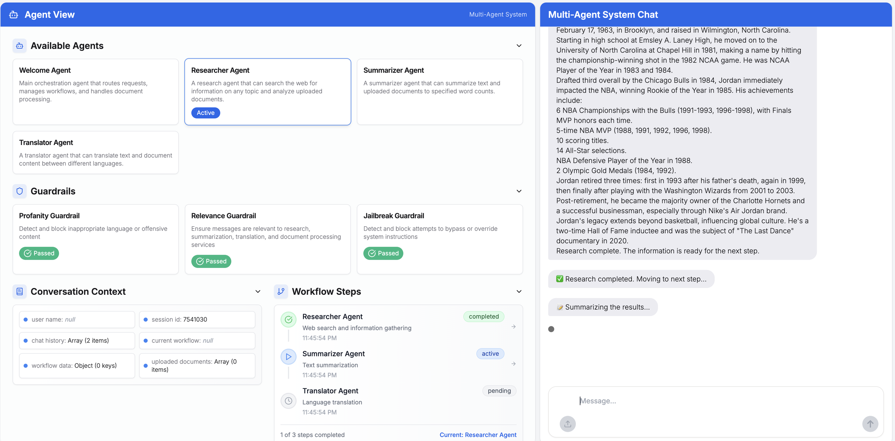The image size is (895, 441).
Task: Click the pending clock icon for Translator Agent
Action: coord(288,401)
